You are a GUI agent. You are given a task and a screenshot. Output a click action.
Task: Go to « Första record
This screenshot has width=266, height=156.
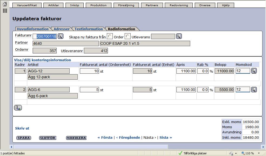point(105,137)
